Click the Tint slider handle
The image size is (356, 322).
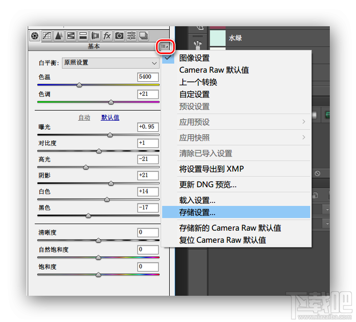pyautogui.click(x=111, y=102)
